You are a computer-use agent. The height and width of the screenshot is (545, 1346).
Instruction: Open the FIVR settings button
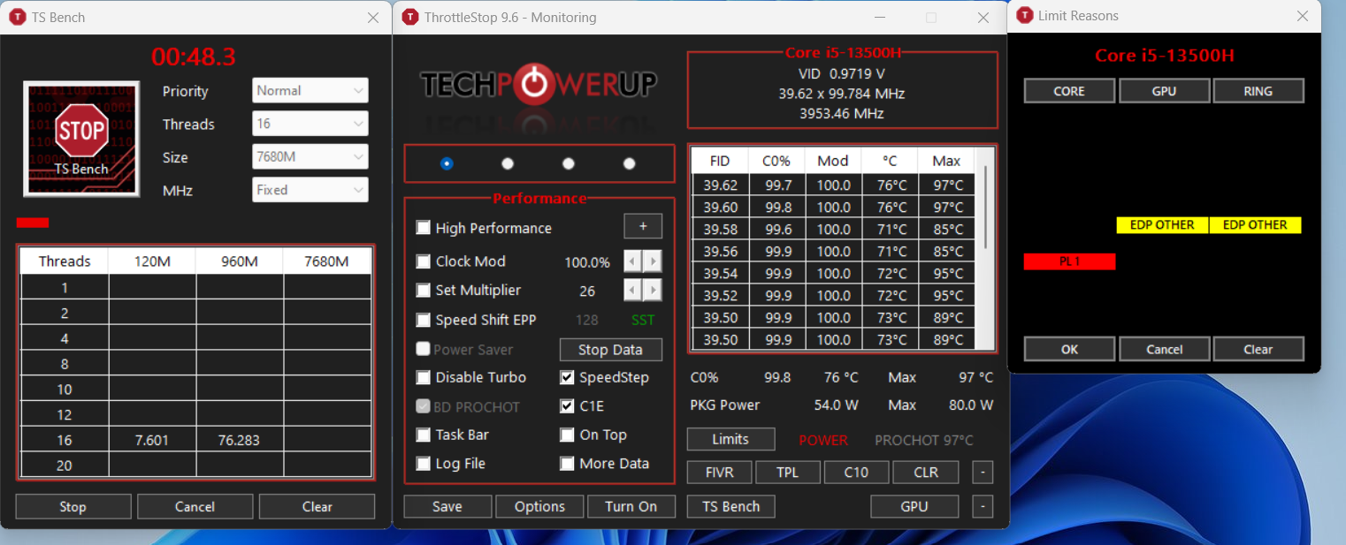(x=719, y=472)
